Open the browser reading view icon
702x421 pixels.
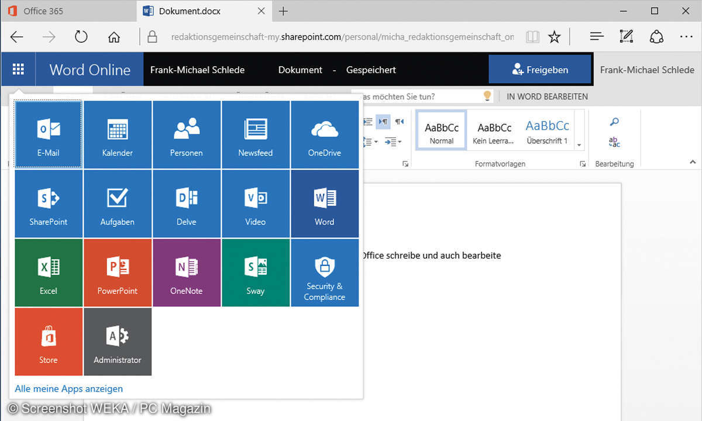coord(532,37)
